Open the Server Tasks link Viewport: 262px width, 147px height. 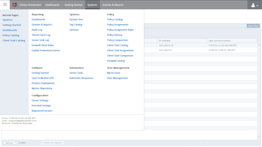coord(76,73)
